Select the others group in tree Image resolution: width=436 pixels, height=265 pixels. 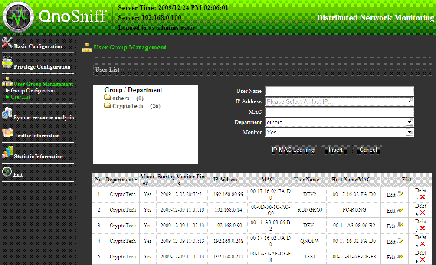pyautogui.click(x=121, y=98)
